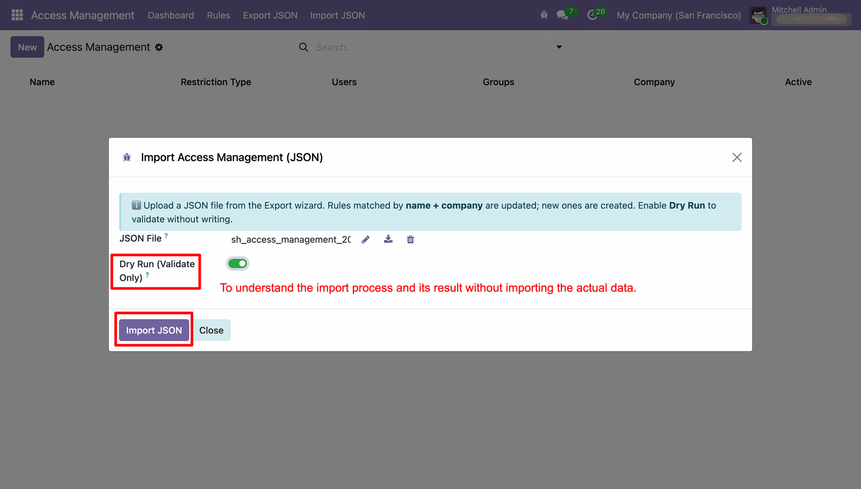Close the Import Access Management dialog with X
The height and width of the screenshot is (489, 861).
[737, 157]
